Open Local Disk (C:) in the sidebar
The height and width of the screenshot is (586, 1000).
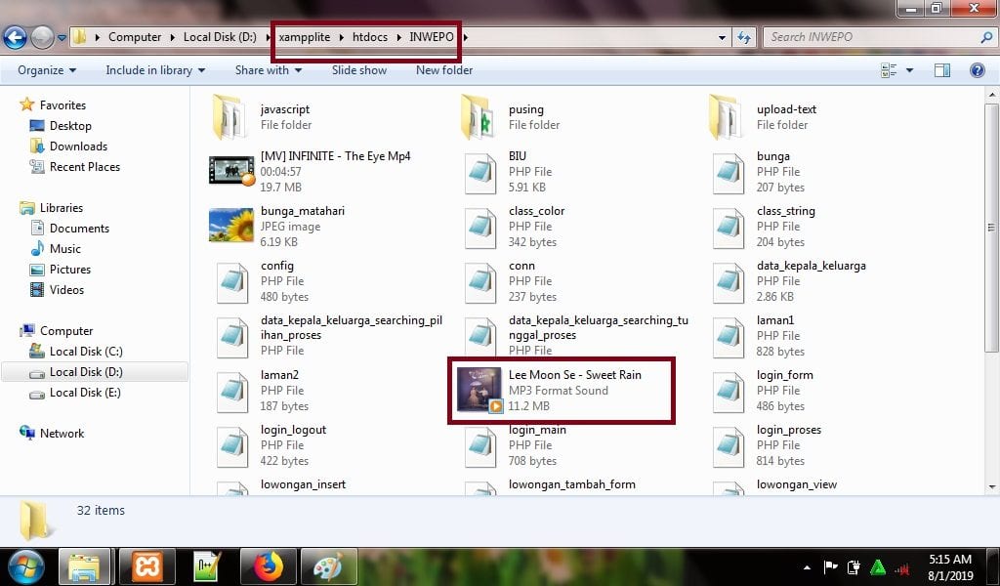86,352
